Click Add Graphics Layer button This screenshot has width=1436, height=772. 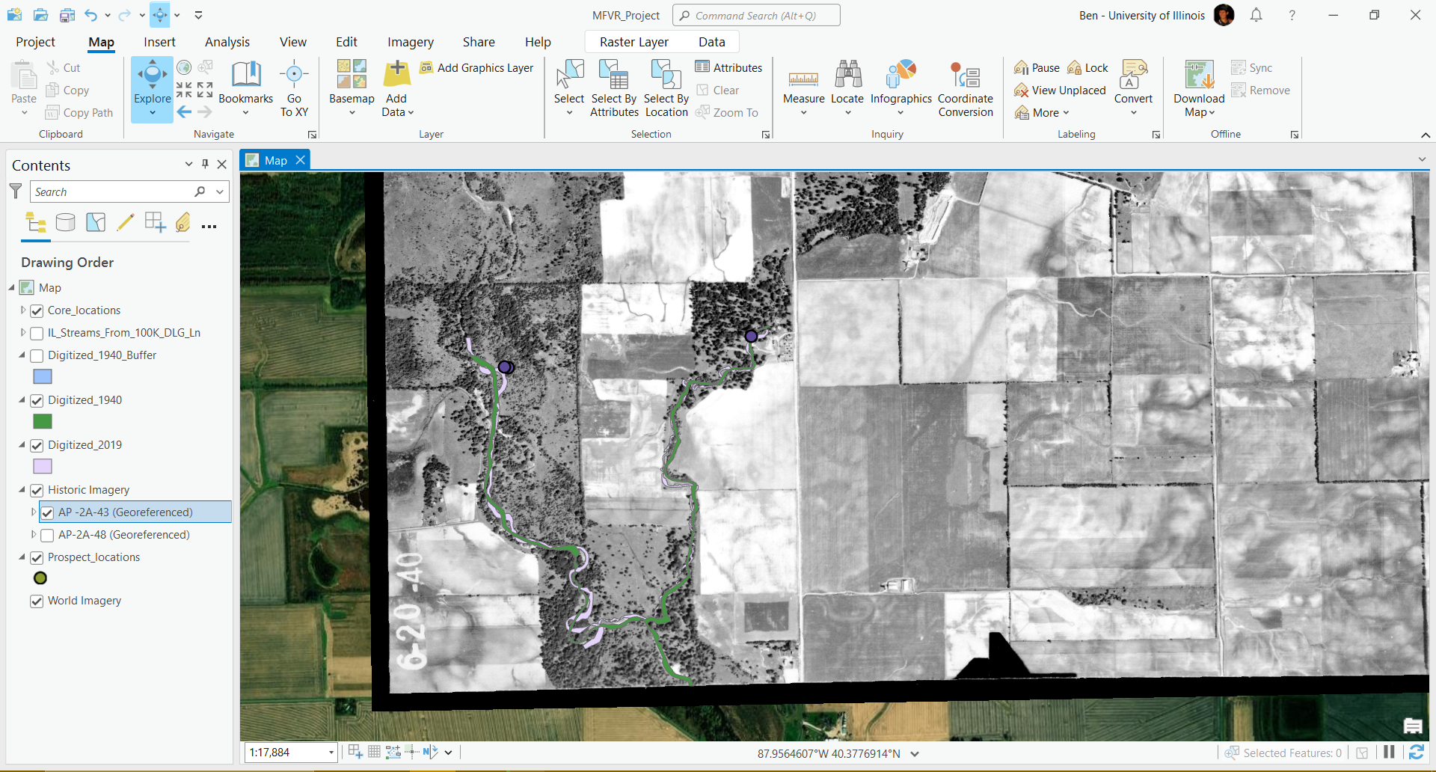point(477,67)
